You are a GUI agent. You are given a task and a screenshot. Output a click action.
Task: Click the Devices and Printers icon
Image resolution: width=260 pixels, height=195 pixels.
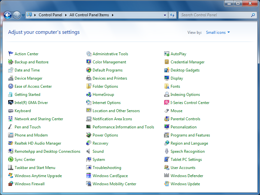click(89, 78)
